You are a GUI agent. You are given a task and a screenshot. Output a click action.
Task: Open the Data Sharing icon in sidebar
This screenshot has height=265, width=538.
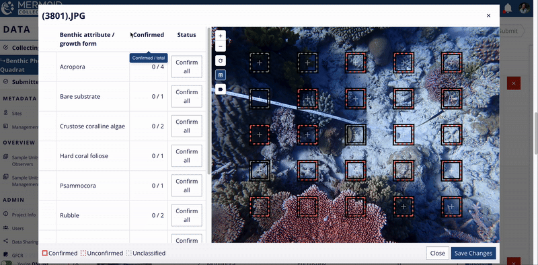(5, 241)
